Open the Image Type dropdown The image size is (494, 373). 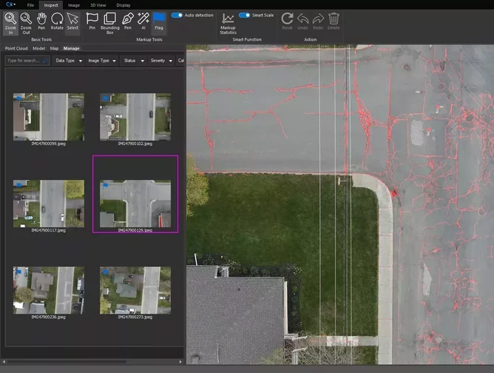click(102, 61)
